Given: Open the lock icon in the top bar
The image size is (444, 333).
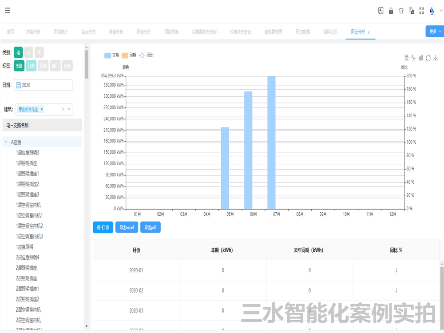Looking at the screenshot, I should 391,11.
